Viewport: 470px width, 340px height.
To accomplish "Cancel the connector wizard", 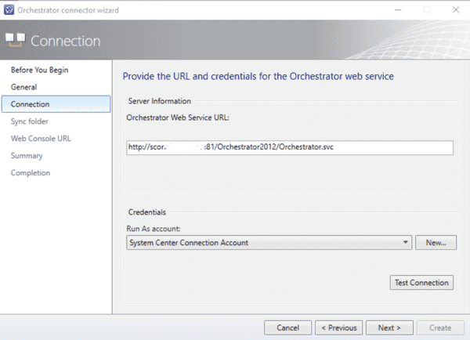I will (x=287, y=327).
